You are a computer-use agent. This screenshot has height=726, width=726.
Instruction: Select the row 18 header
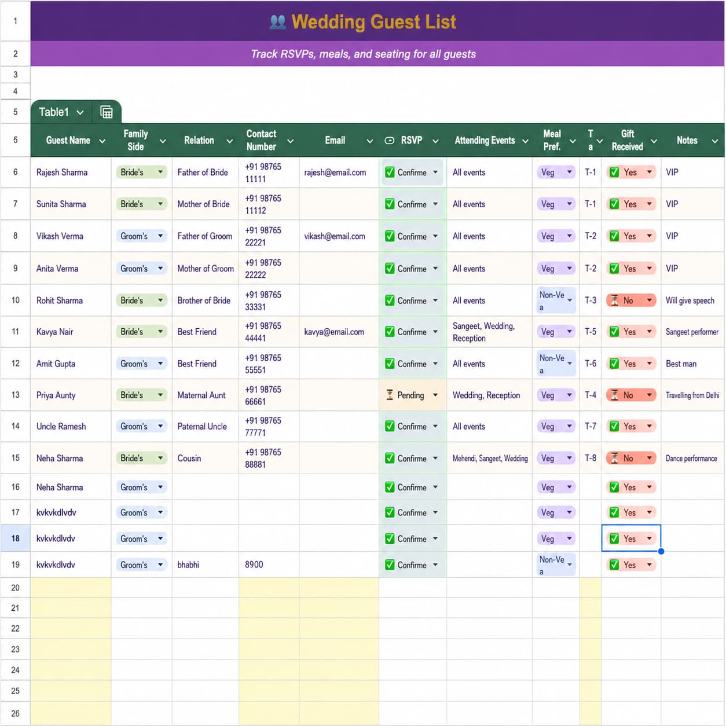tap(15, 538)
